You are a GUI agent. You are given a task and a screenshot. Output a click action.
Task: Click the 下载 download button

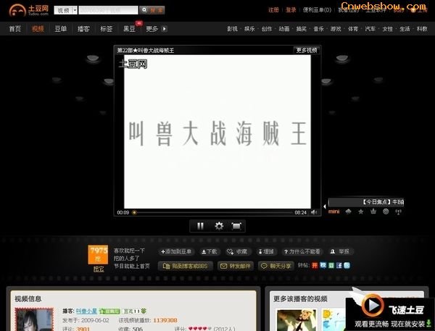coord(210,252)
